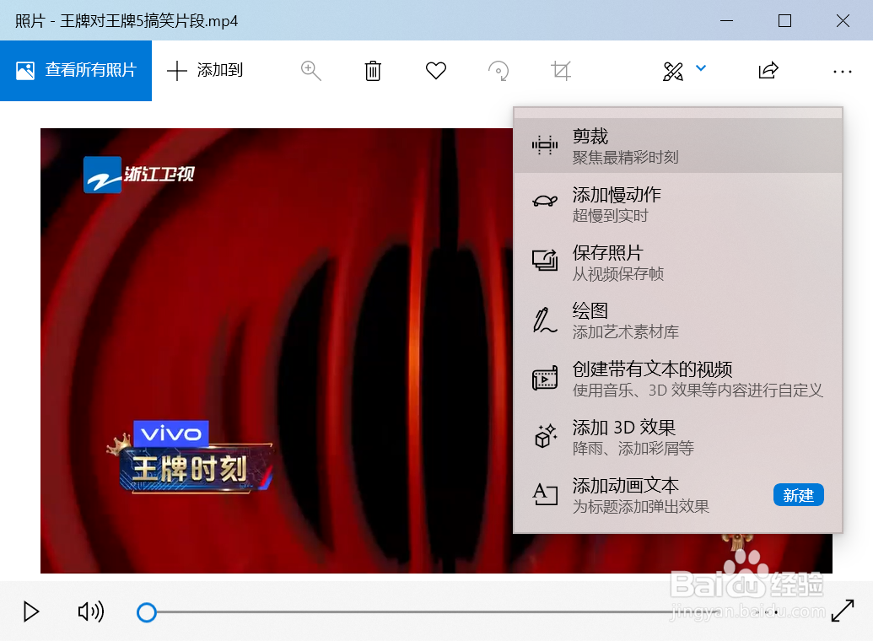
Task: Mark as favorite with heart icon
Action: click(x=436, y=71)
